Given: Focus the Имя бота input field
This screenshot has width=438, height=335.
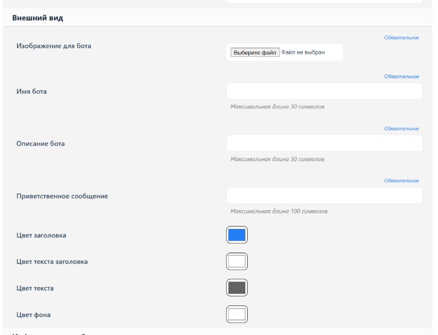Looking at the screenshot, I should [324, 91].
